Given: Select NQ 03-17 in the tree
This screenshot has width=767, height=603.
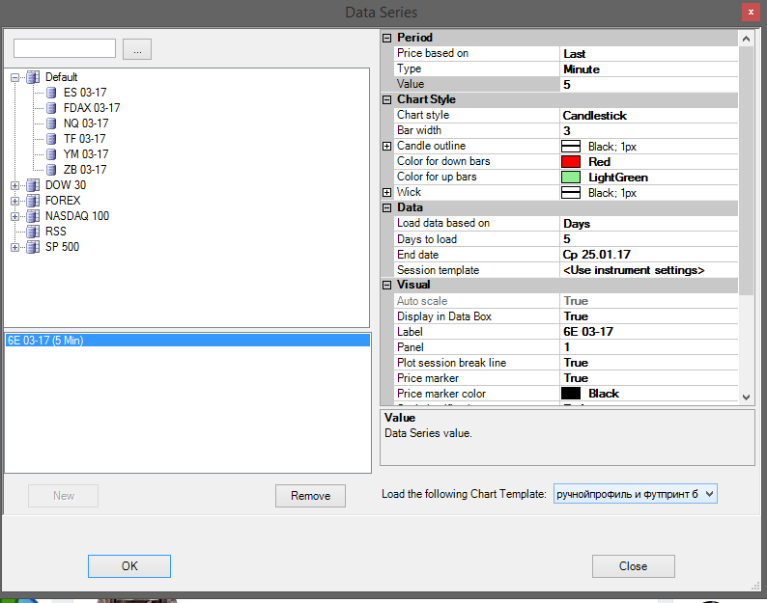Looking at the screenshot, I should point(86,123).
